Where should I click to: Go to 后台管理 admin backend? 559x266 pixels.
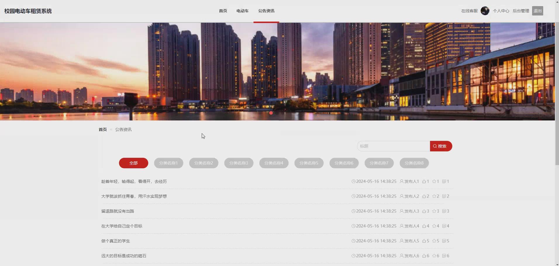521,11
